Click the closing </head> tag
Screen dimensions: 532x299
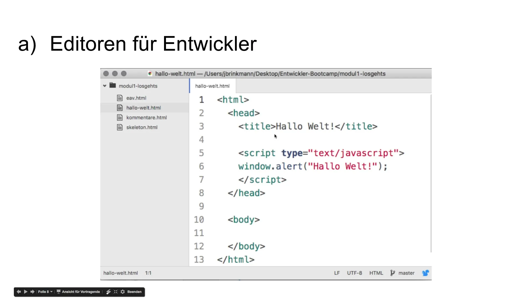246,193
